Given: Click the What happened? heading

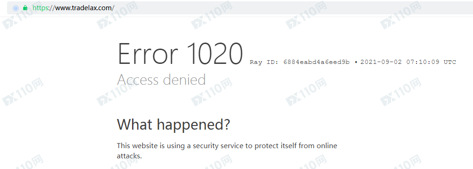Looking at the screenshot, I should tap(173, 125).
